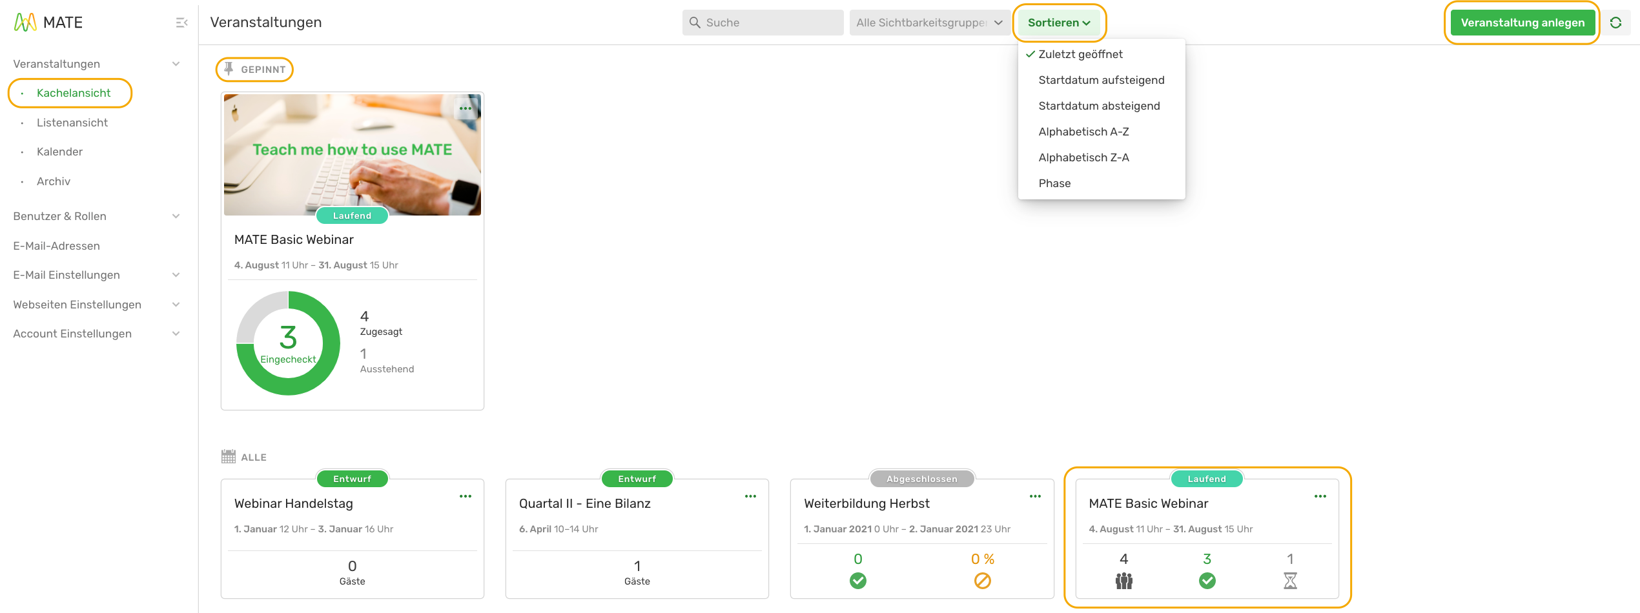Open three-dot menu of Weiterbildung Herbst
This screenshot has height=613, width=1640.
coord(1035,496)
